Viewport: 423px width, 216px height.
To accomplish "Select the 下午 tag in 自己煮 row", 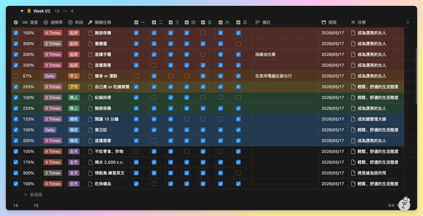I will (74, 87).
